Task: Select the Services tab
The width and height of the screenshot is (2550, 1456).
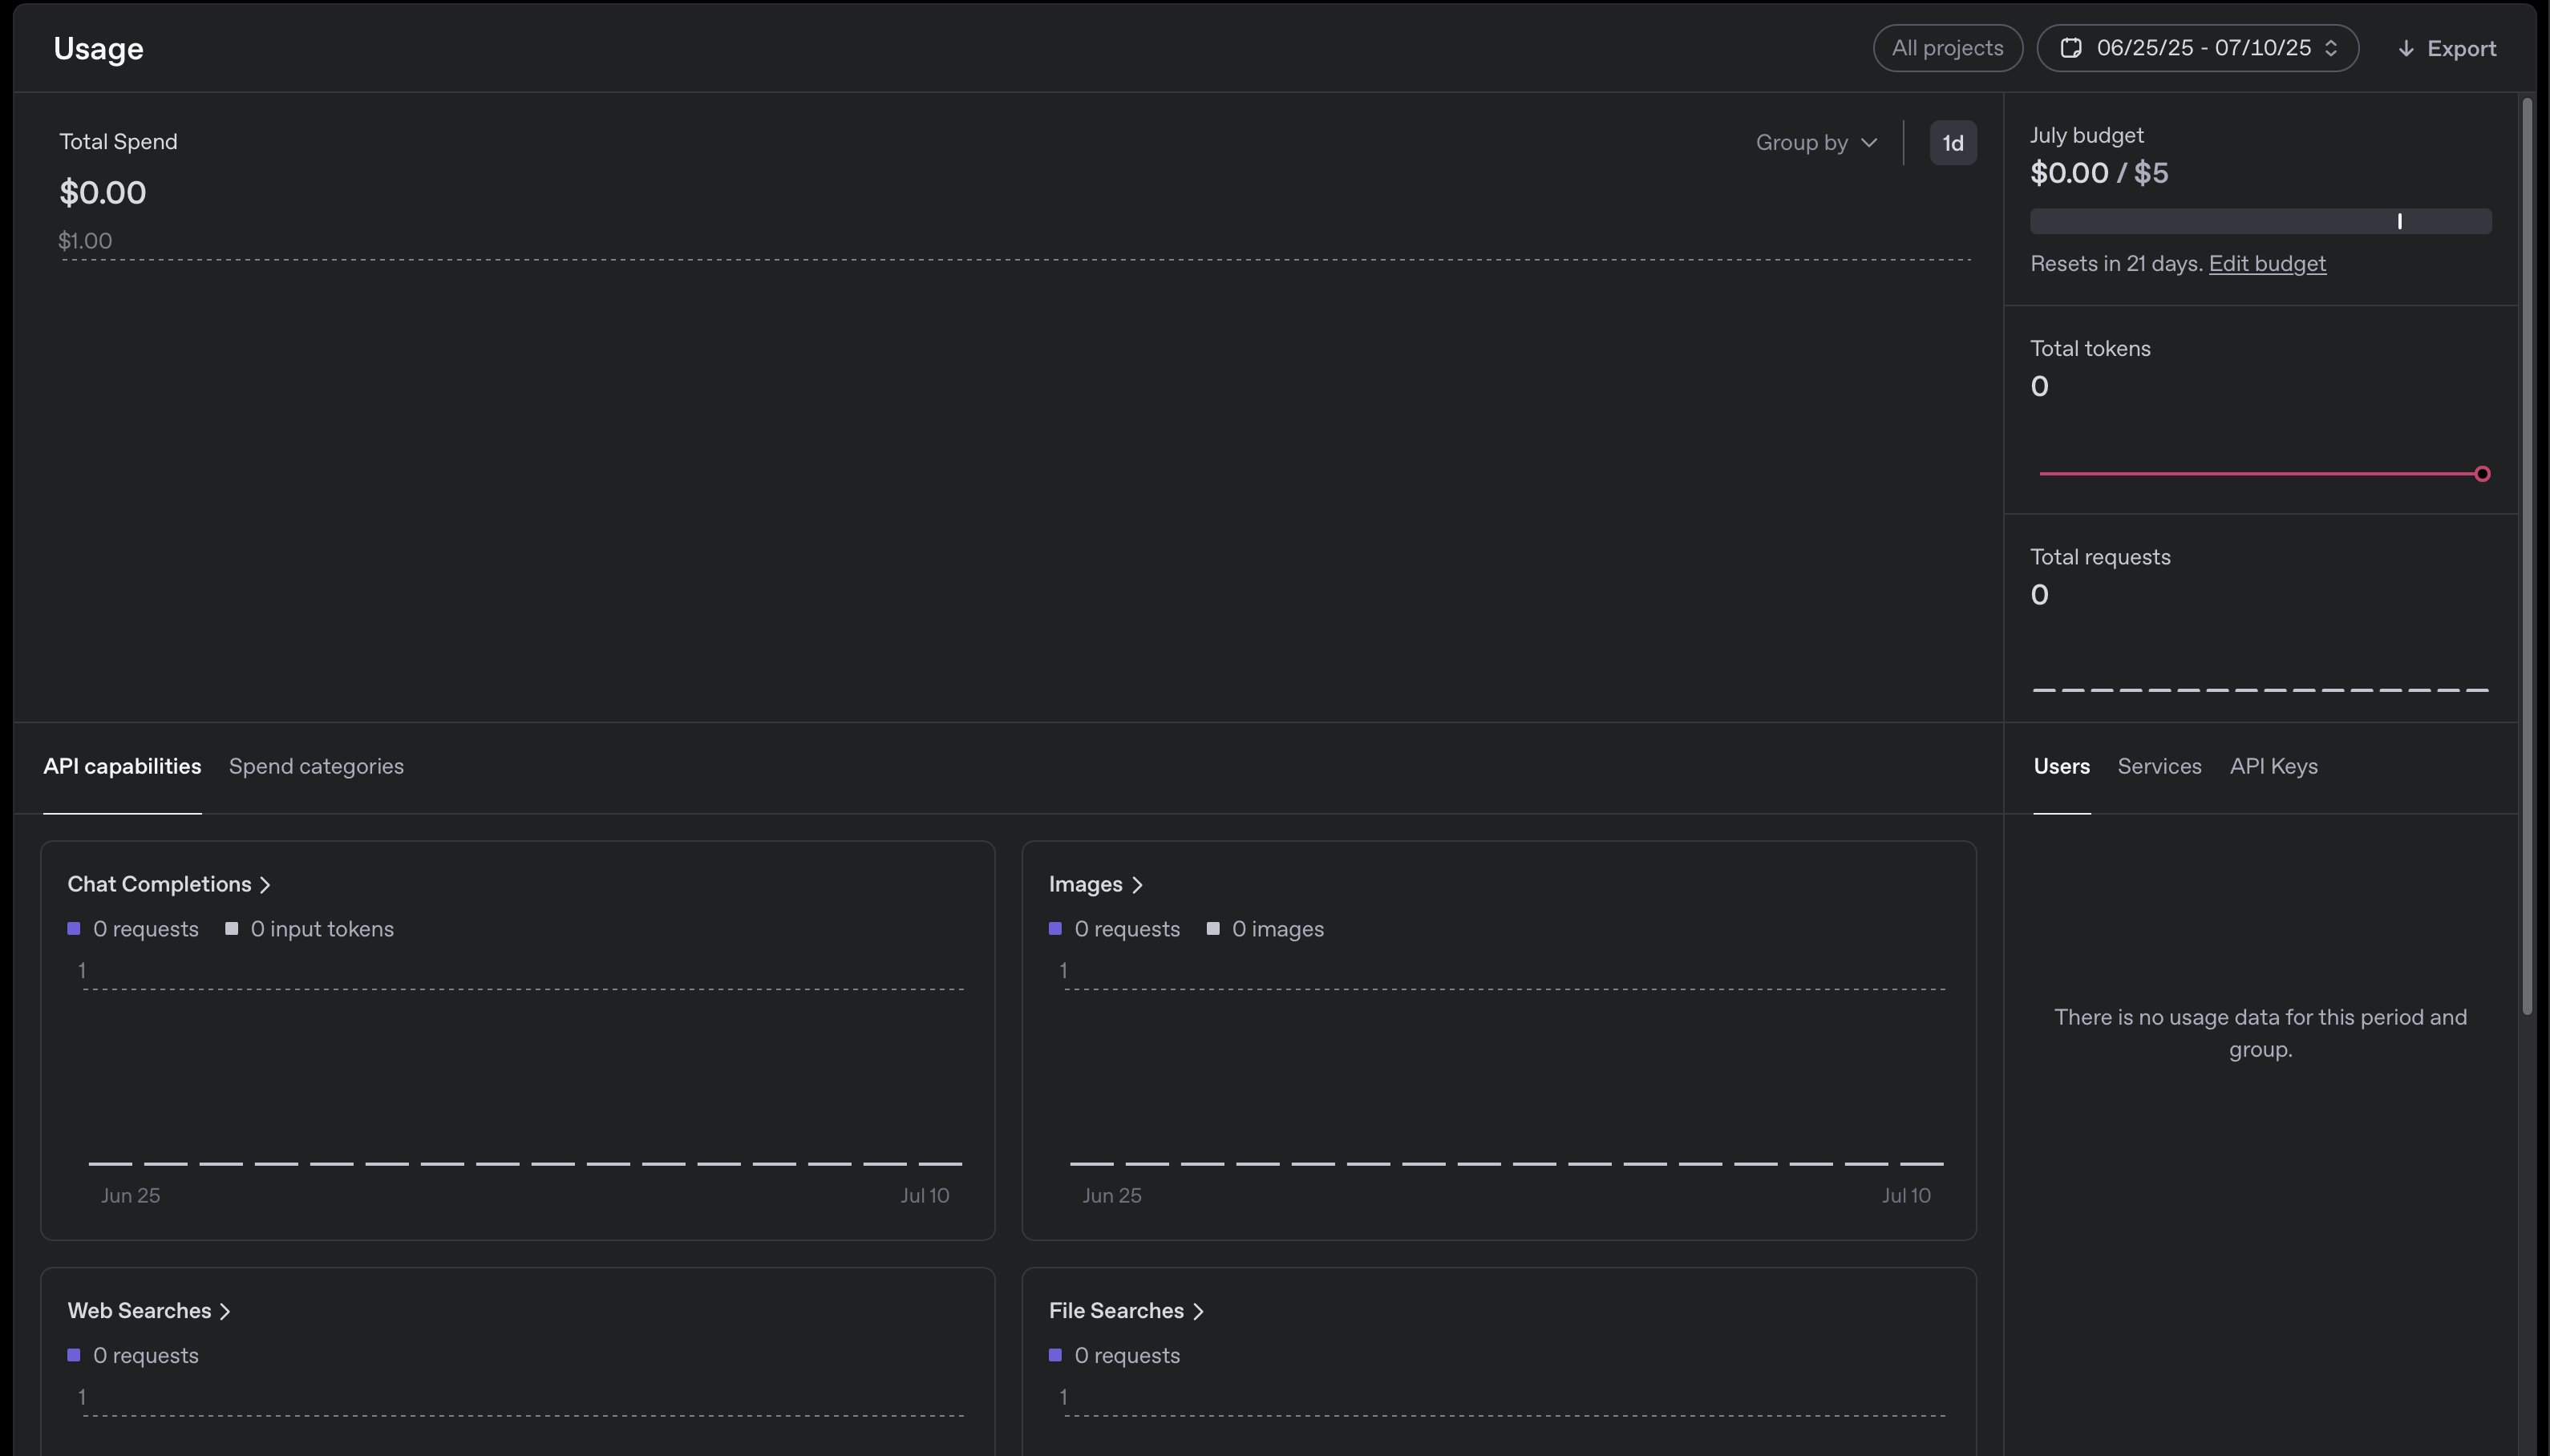Action: tap(2159, 766)
